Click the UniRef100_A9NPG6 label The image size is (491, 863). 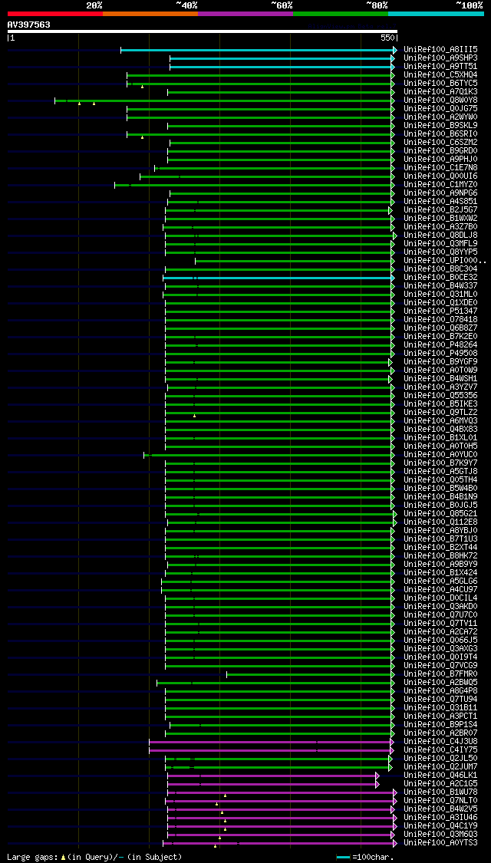[x=440, y=193]
